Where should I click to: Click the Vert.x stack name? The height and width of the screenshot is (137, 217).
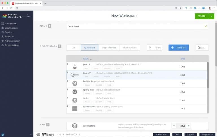(x=86, y=98)
